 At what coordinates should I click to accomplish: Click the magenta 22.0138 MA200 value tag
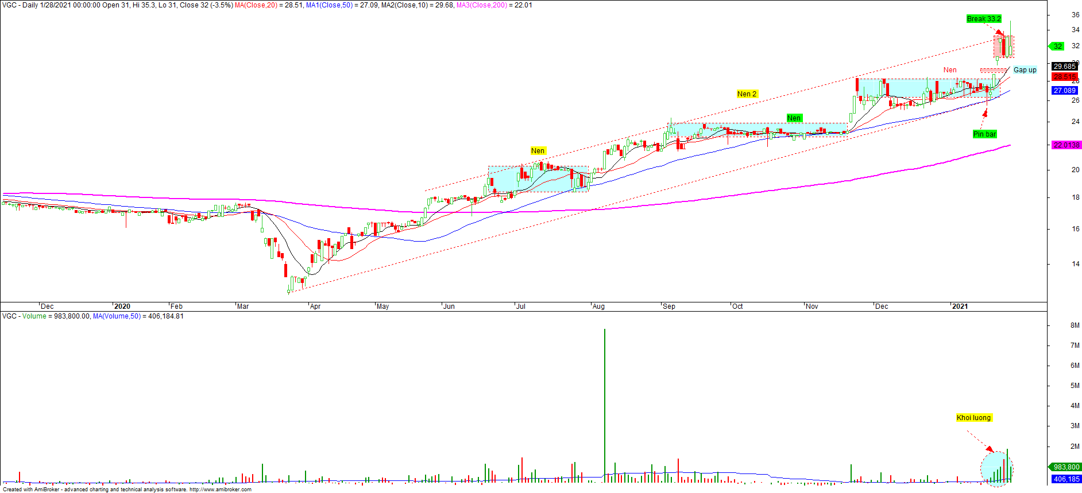(1066, 145)
